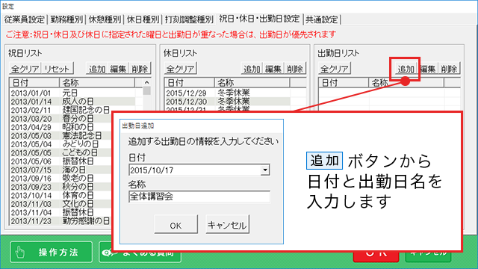
Task: Select the 2013/09/16 敬老の日 row
Action: (61, 178)
